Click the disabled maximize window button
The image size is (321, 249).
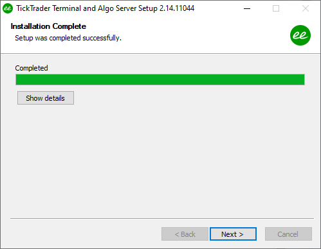pyautogui.click(x=276, y=8)
